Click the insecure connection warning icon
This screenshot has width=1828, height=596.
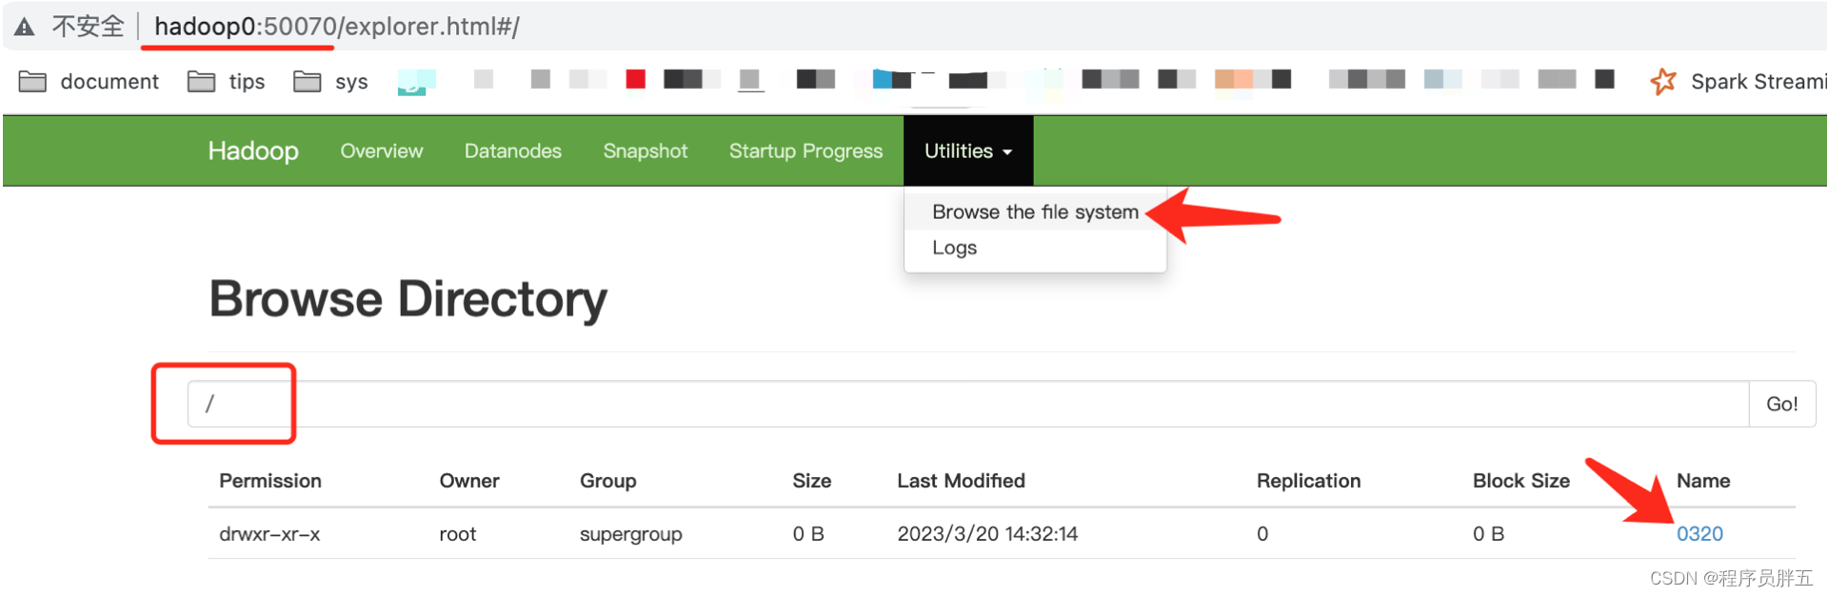click(x=25, y=27)
